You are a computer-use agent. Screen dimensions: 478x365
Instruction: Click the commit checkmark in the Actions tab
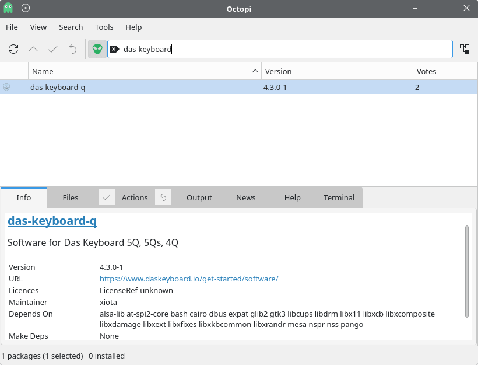(x=107, y=197)
